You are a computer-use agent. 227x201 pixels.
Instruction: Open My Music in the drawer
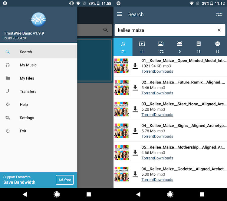pyautogui.click(x=38, y=65)
